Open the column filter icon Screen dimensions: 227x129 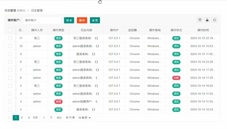[x=200, y=20]
